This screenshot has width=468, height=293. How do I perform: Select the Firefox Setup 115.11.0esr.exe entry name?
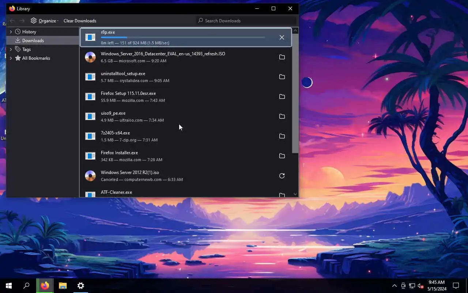click(128, 93)
